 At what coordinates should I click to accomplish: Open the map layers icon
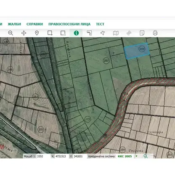(x=116, y=33)
